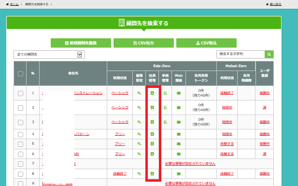
Task: Open permission settings key icon for row 5
Action: [139, 144]
